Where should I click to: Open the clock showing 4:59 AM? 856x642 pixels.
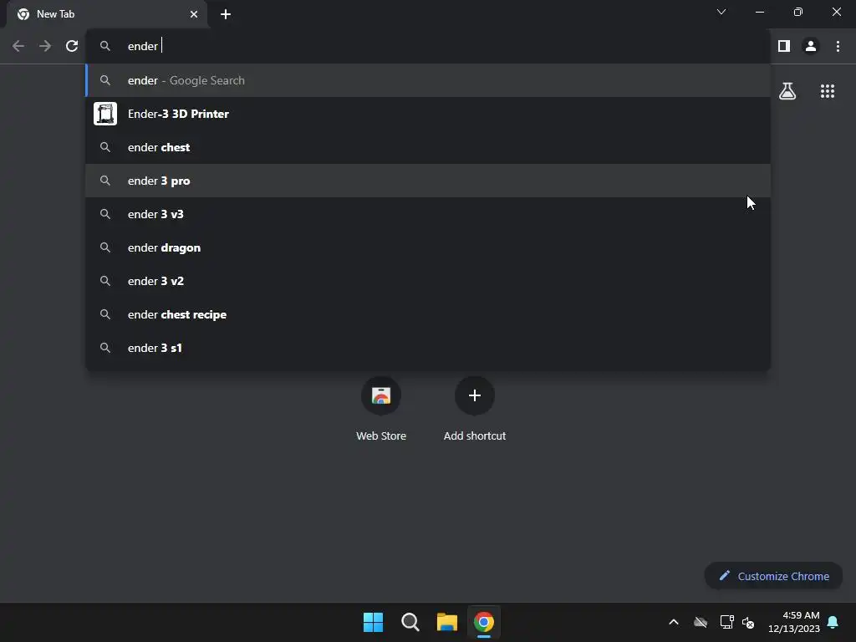pyautogui.click(x=794, y=622)
